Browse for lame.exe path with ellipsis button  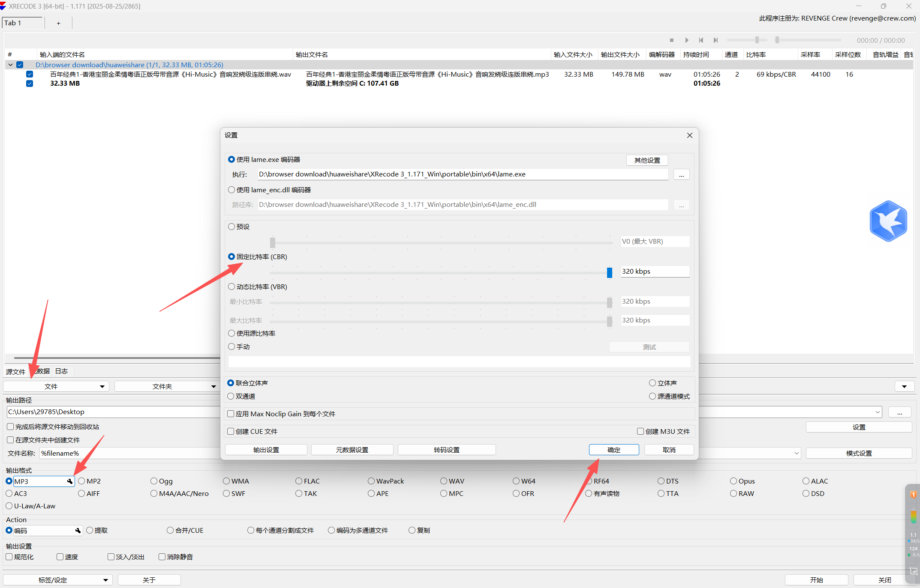tap(681, 175)
